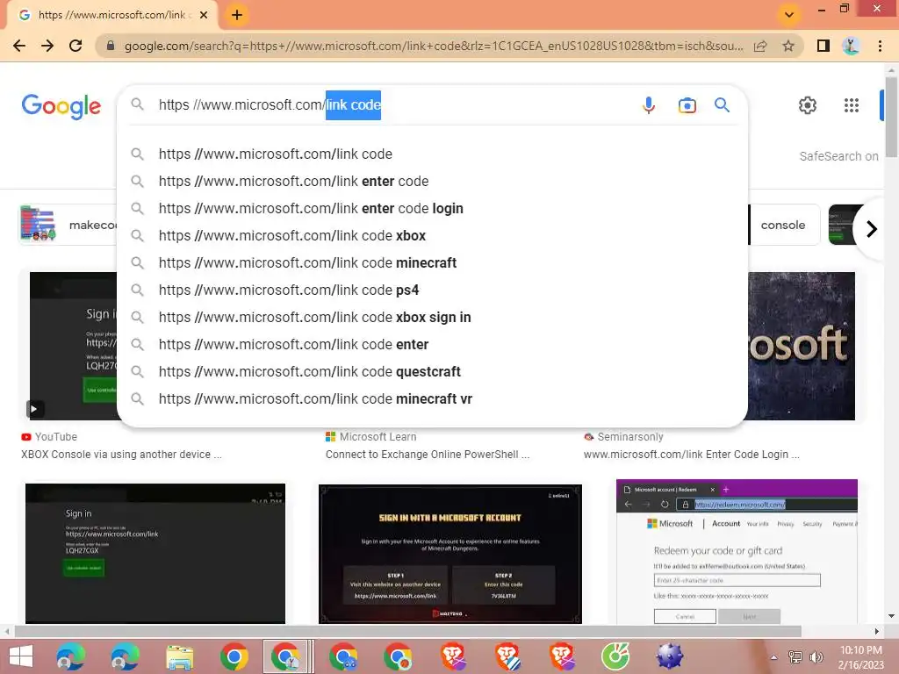
Task: Select the 'link enter code login' suggestion
Action: click(x=432, y=209)
